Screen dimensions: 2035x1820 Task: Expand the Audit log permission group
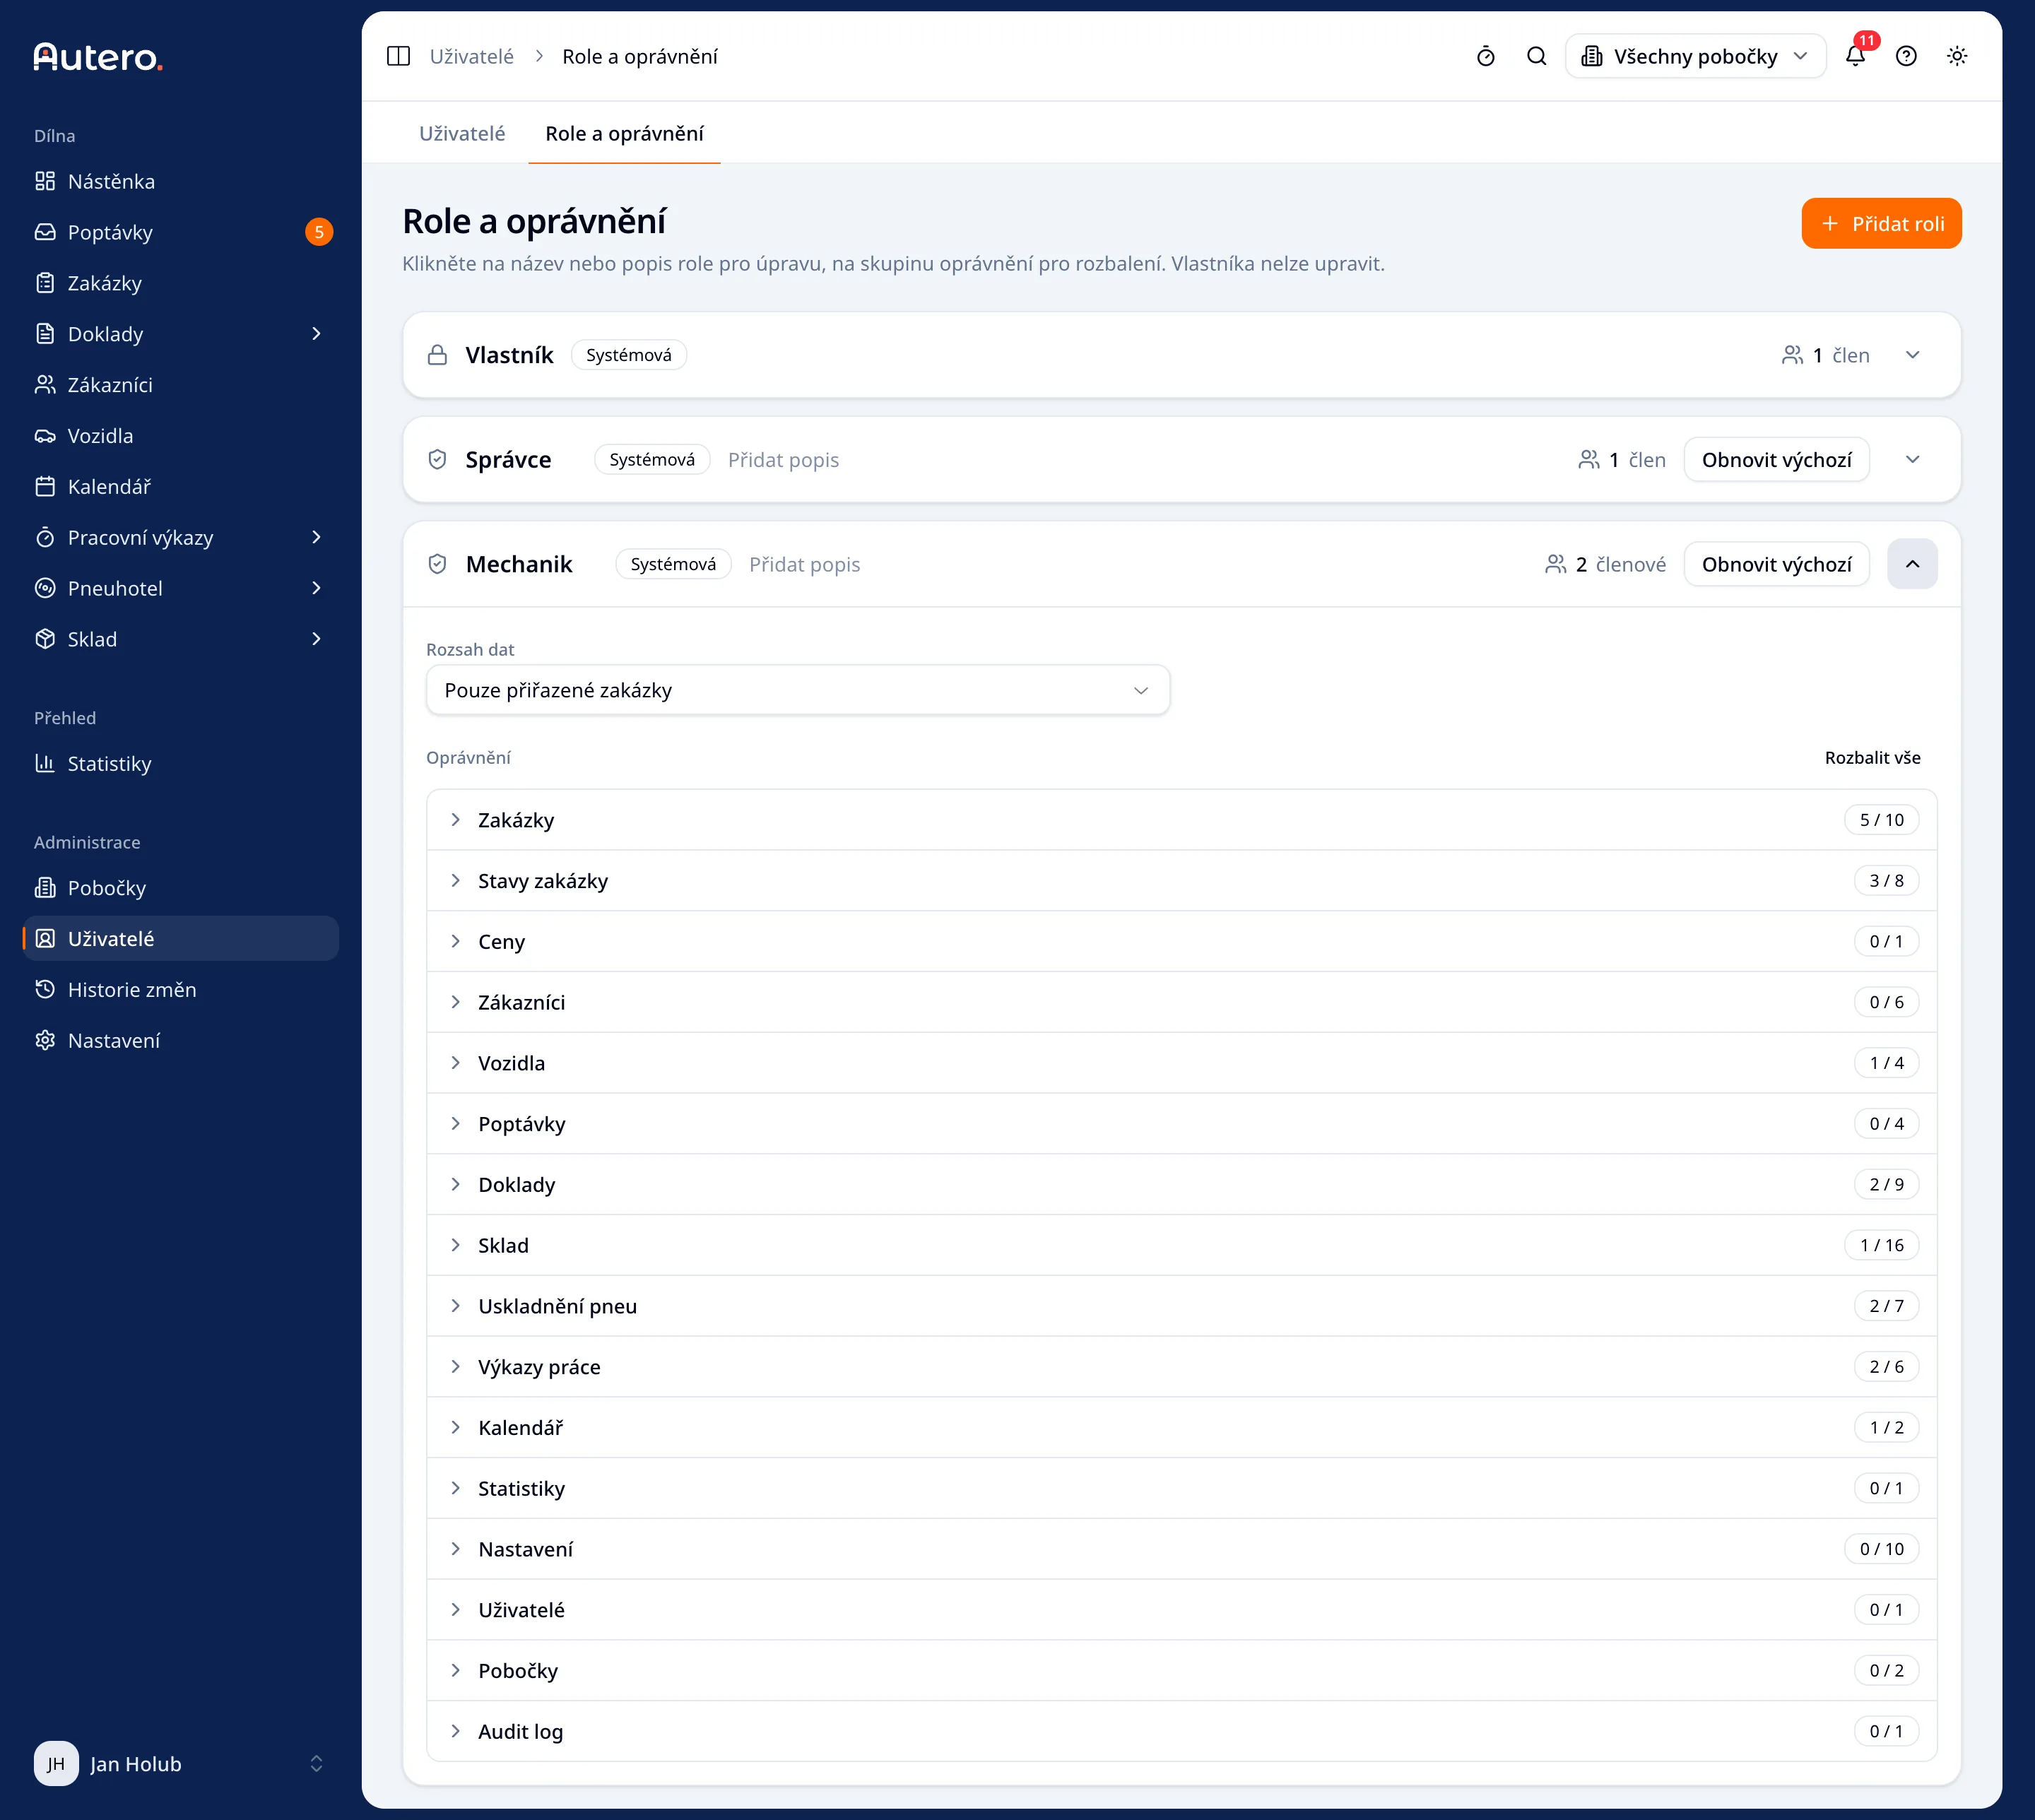pos(1182,1732)
